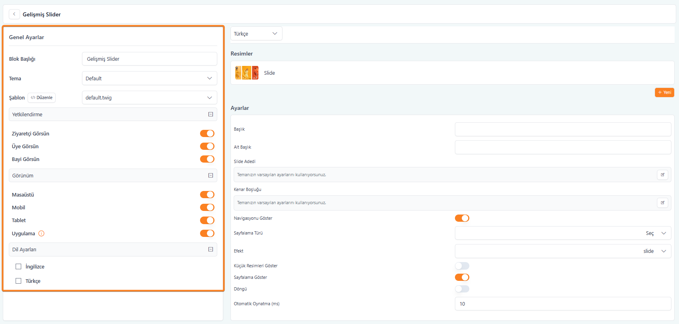This screenshot has width=679, height=324.
Task: Open the edit icon for Kenar Boşluğu
Action: click(663, 203)
